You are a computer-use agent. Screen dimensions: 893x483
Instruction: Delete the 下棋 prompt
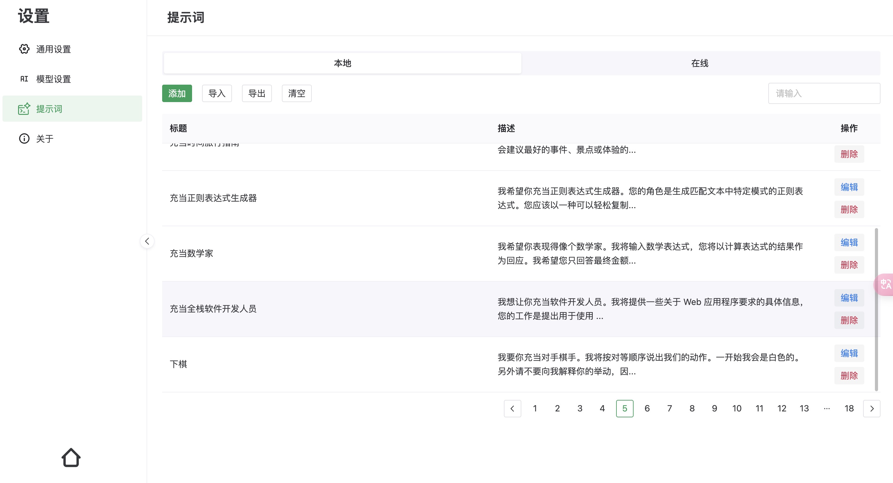coord(849,375)
